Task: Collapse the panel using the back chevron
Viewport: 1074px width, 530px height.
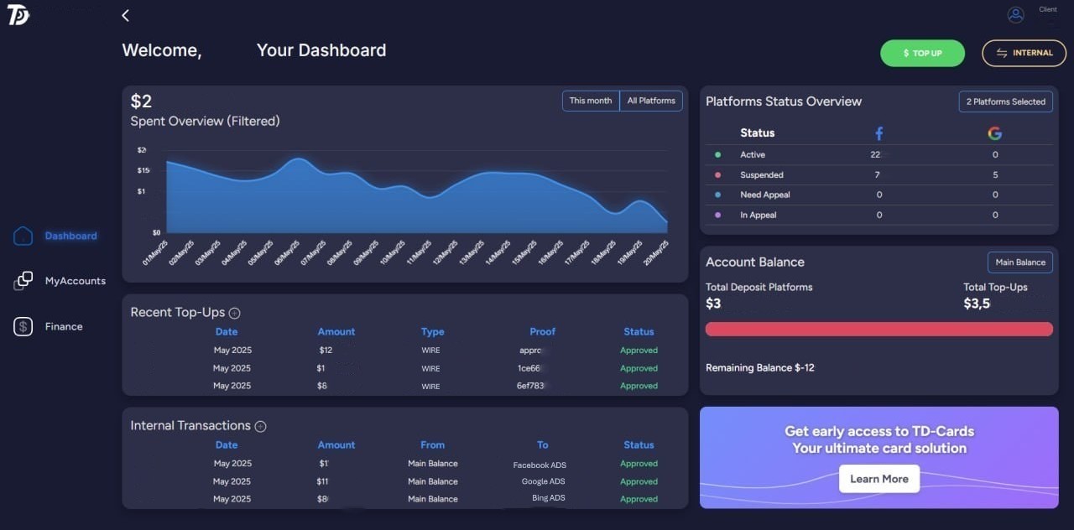Action: click(125, 15)
